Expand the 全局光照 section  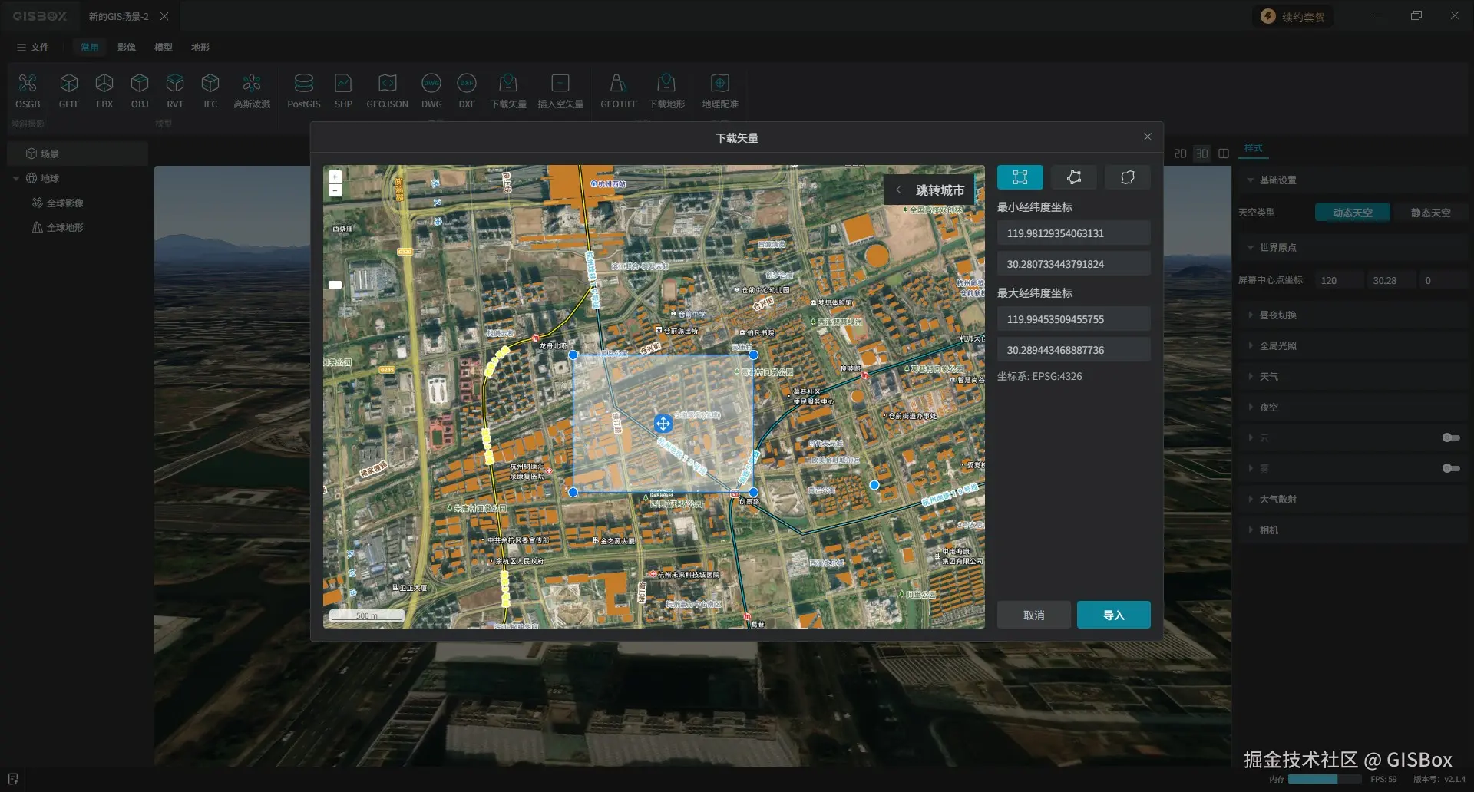click(1251, 346)
